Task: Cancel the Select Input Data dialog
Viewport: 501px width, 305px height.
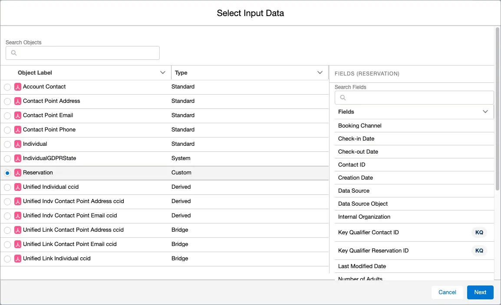Action: (x=447, y=292)
